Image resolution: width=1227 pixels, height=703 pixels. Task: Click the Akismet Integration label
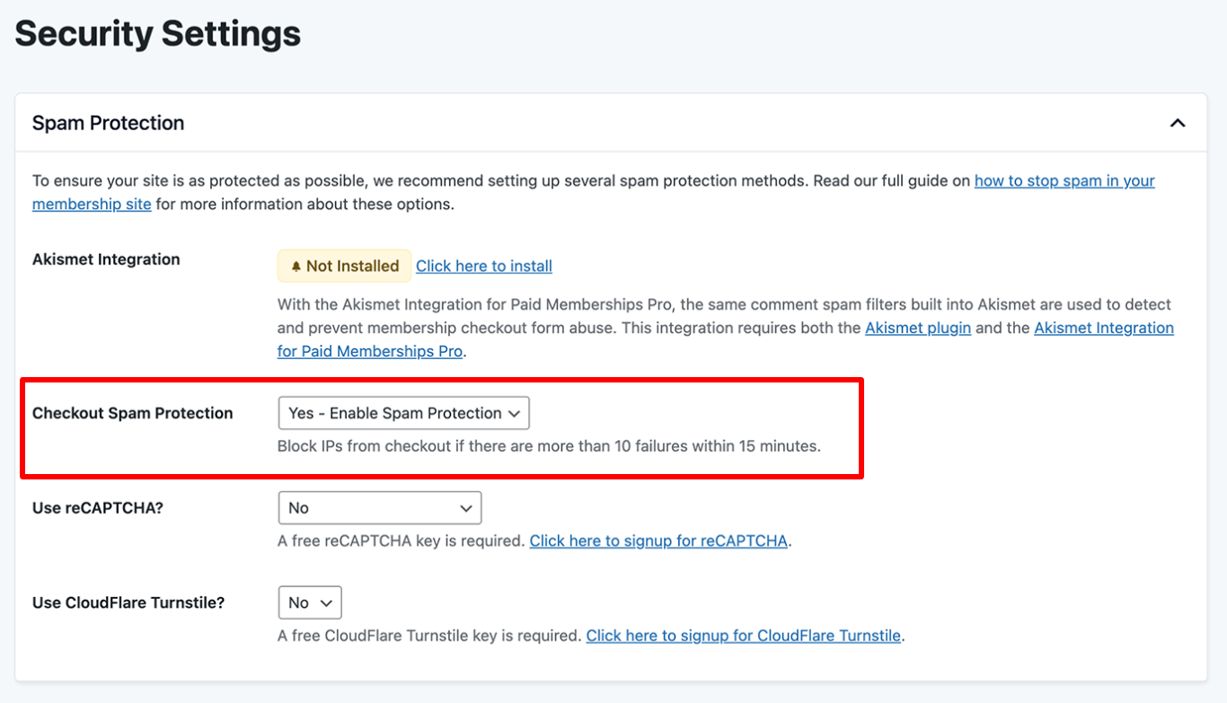(104, 259)
